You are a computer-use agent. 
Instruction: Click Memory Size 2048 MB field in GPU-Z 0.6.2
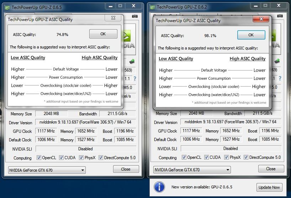(196, 113)
